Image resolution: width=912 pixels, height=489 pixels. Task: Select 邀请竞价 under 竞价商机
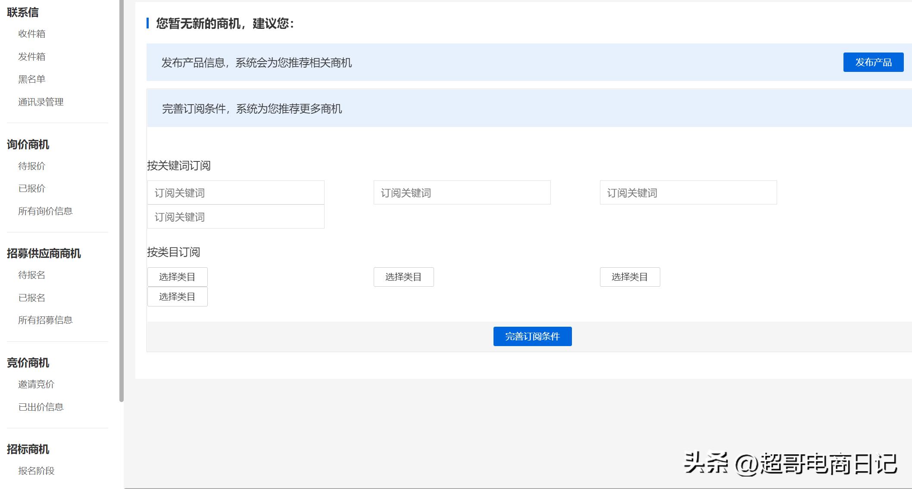(x=37, y=384)
